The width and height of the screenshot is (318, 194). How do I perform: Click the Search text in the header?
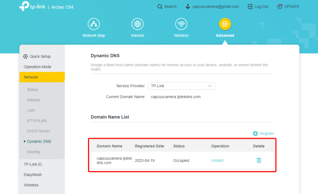tap(170, 7)
